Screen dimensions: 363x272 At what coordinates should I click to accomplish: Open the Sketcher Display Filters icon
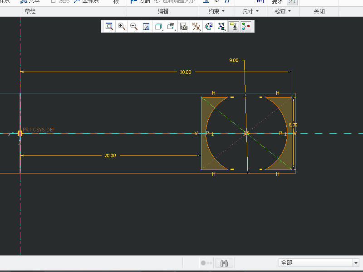coord(221,26)
